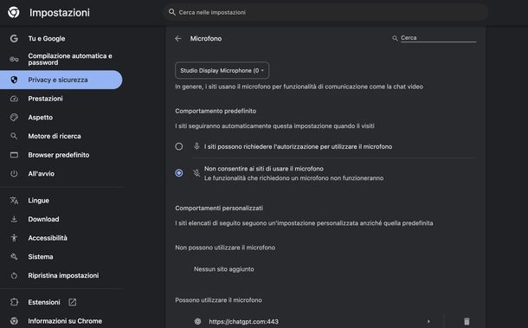Click text I siti seguiranno automaticamente questa impostazione

pyautogui.click(x=274, y=126)
